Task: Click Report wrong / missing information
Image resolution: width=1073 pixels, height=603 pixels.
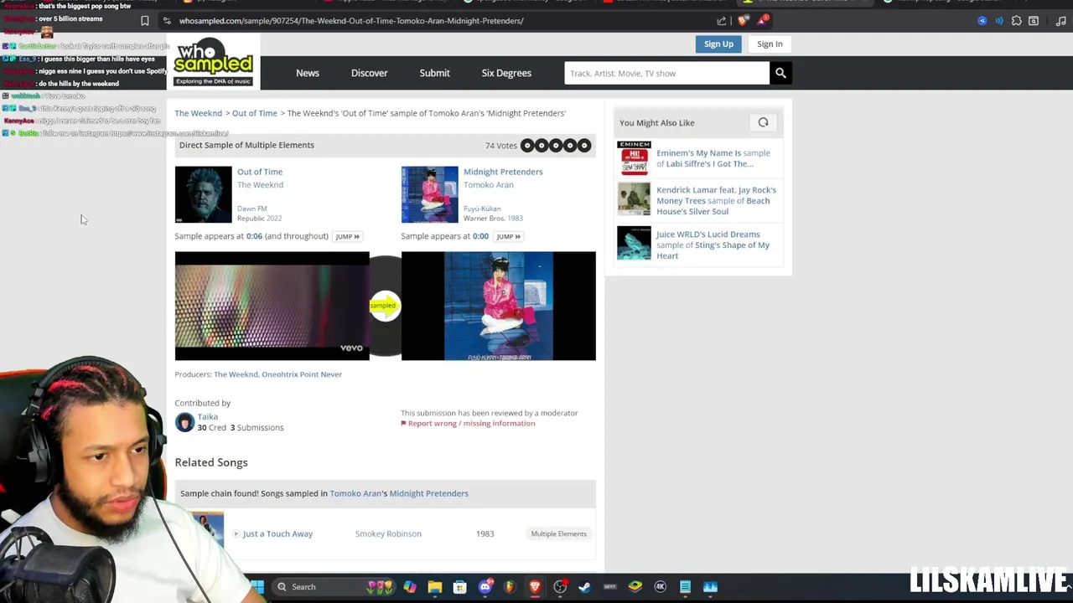Action: click(471, 424)
